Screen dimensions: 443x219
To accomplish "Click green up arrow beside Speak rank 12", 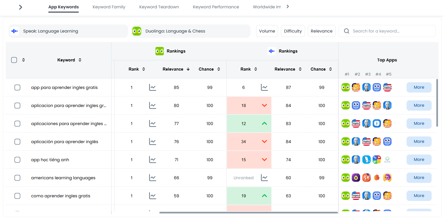I will [264, 124].
